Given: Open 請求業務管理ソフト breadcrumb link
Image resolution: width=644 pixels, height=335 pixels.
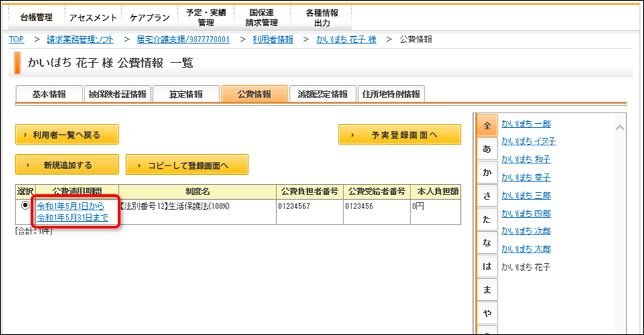Looking at the screenshot, I should pyautogui.click(x=80, y=40).
